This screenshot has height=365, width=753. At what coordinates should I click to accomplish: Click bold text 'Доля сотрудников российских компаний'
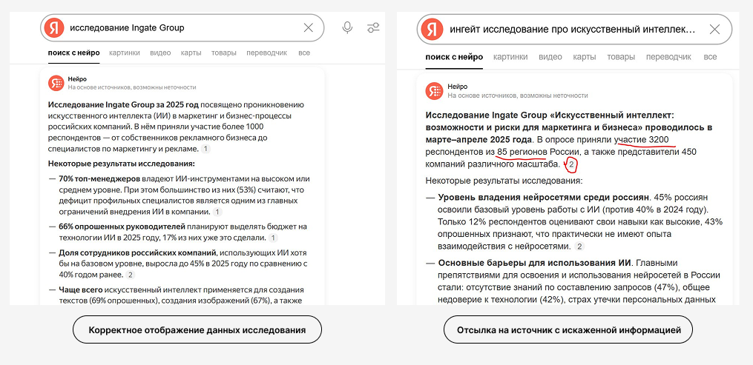coord(138,252)
